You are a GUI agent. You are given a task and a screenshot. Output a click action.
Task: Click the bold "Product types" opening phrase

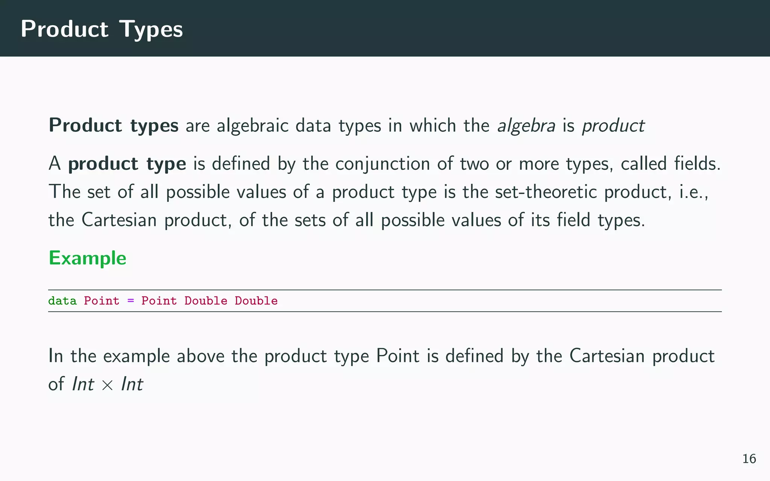[x=114, y=125]
